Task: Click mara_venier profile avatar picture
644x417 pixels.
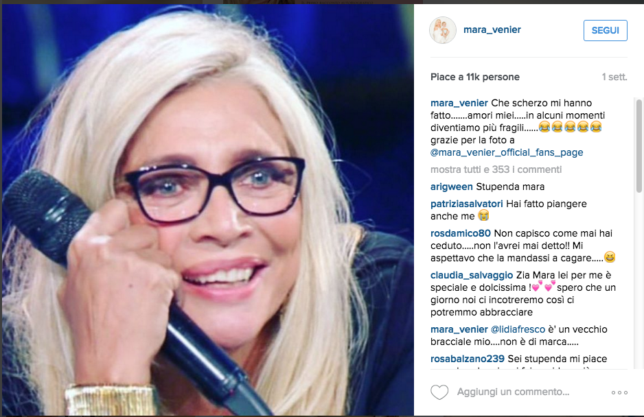Action: [443, 30]
